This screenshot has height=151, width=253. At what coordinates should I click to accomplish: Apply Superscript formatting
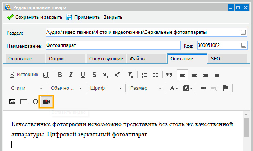click(117, 75)
